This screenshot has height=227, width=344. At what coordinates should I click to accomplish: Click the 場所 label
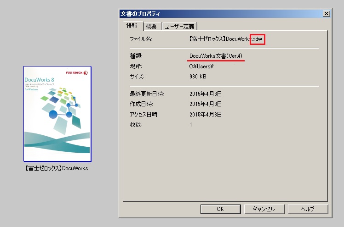136,66
